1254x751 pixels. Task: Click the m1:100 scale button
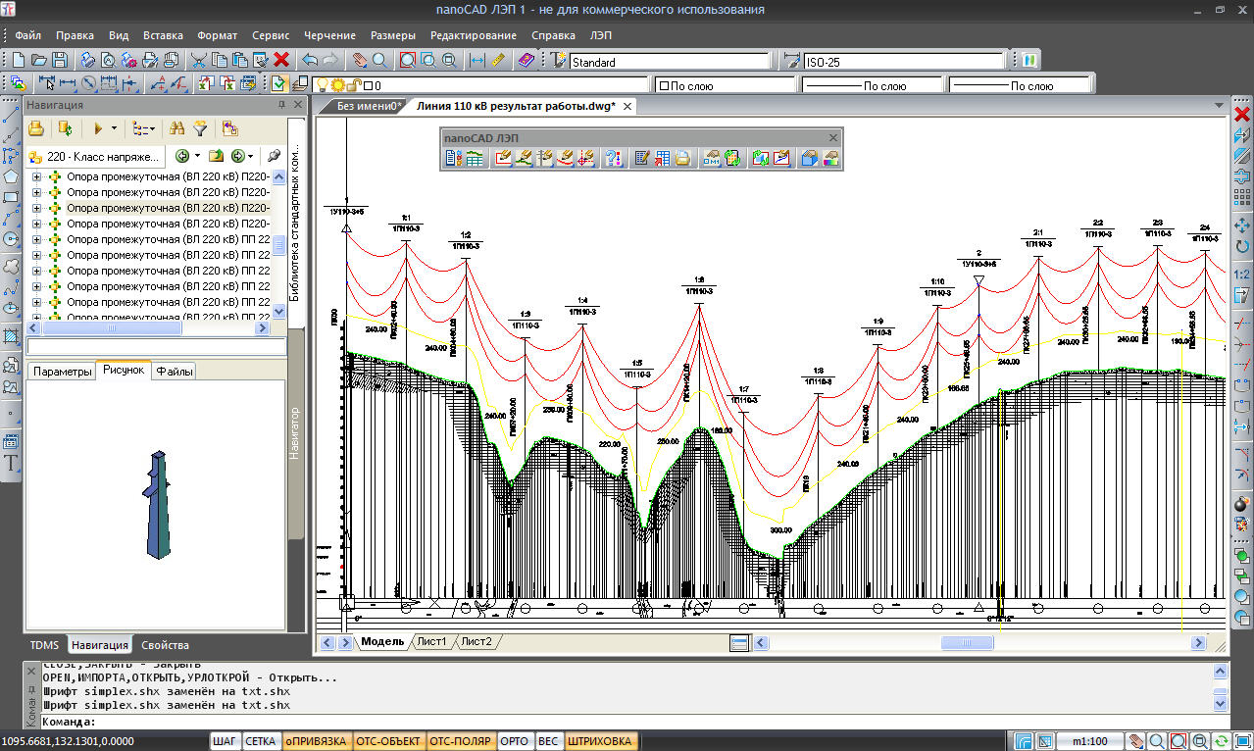(1088, 741)
